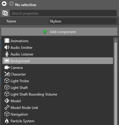This screenshot has height=125, width=119.
Task: Click the back navigation arrow icon
Action: point(4,4)
